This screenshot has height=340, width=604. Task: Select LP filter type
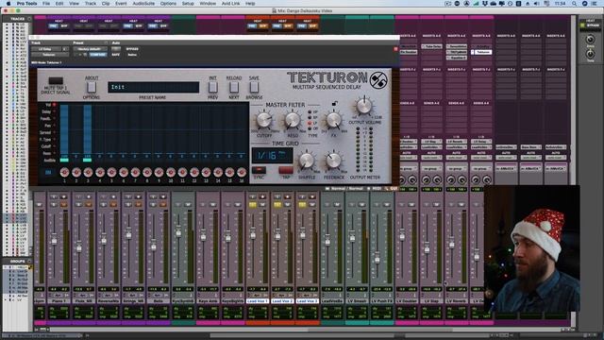tap(310, 123)
